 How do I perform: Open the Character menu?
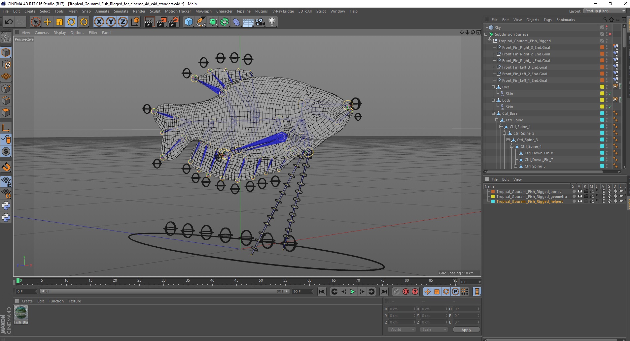pyautogui.click(x=224, y=11)
